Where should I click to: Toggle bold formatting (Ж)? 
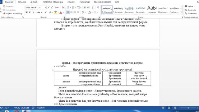(26, 12)
